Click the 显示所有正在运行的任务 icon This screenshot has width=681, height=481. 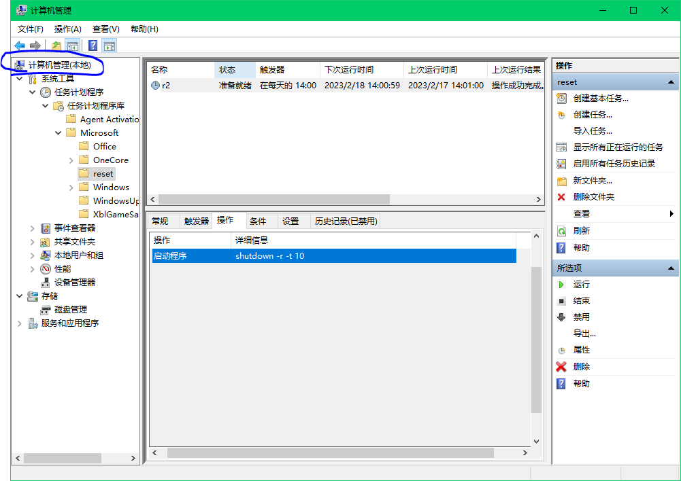561,147
